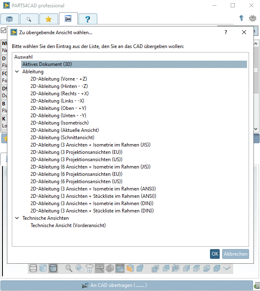Click the Technische Ansichten group label
Viewport: 260px width, 291px height.
tap(46, 218)
